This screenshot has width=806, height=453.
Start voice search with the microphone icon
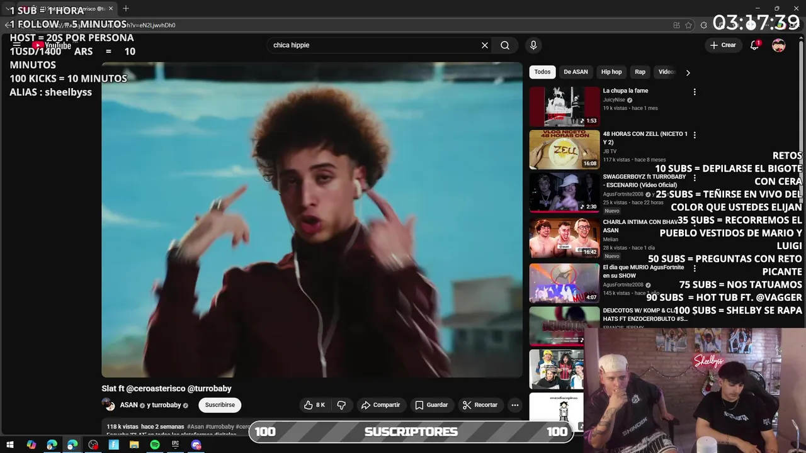[x=533, y=45]
